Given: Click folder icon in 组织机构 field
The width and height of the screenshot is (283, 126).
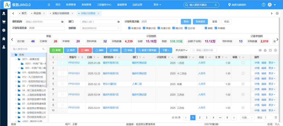Looking at the screenshot, I should [62, 22].
